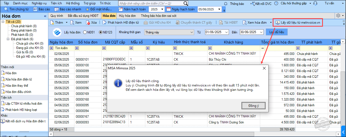Open the Danh mục menu
346x137 pixels.
[x=20, y=3]
